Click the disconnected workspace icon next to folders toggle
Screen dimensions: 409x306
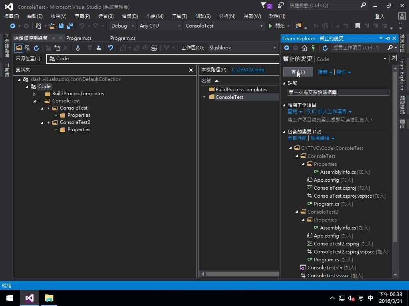click(27, 48)
